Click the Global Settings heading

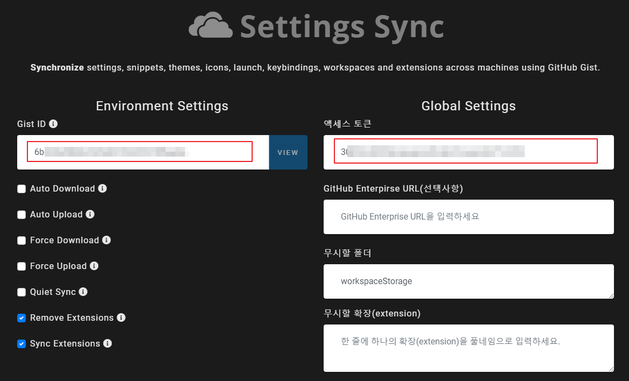click(469, 106)
